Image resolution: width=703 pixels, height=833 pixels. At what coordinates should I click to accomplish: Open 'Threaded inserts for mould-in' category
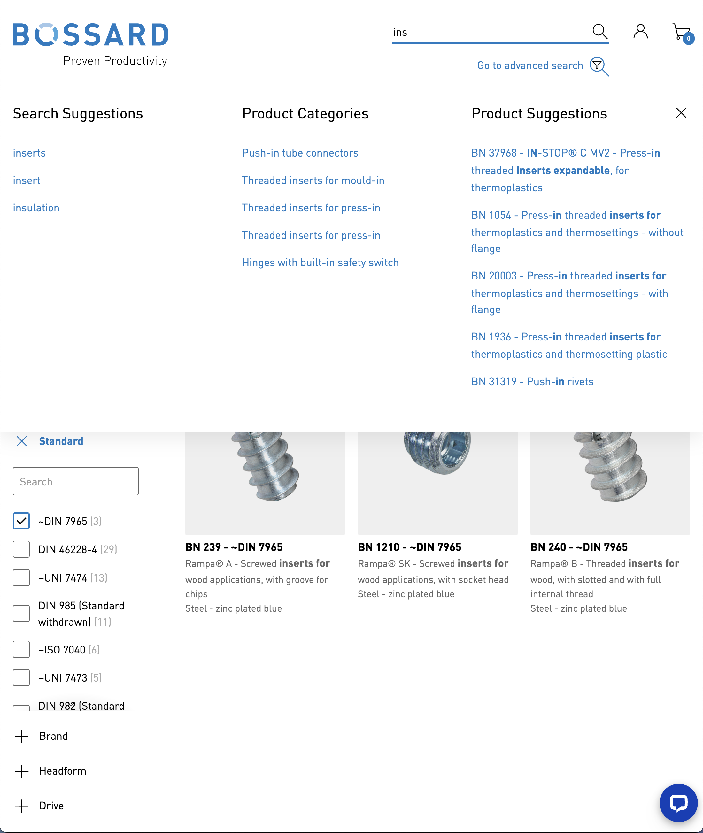point(313,180)
